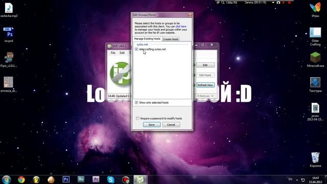Click the 1366x768 resolution label
Screen dimensions: 327x184
point(231,3)
